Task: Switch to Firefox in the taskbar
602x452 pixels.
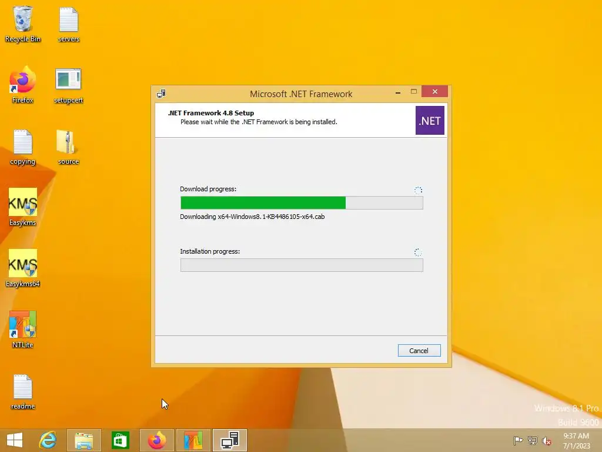Action: pos(157,440)
